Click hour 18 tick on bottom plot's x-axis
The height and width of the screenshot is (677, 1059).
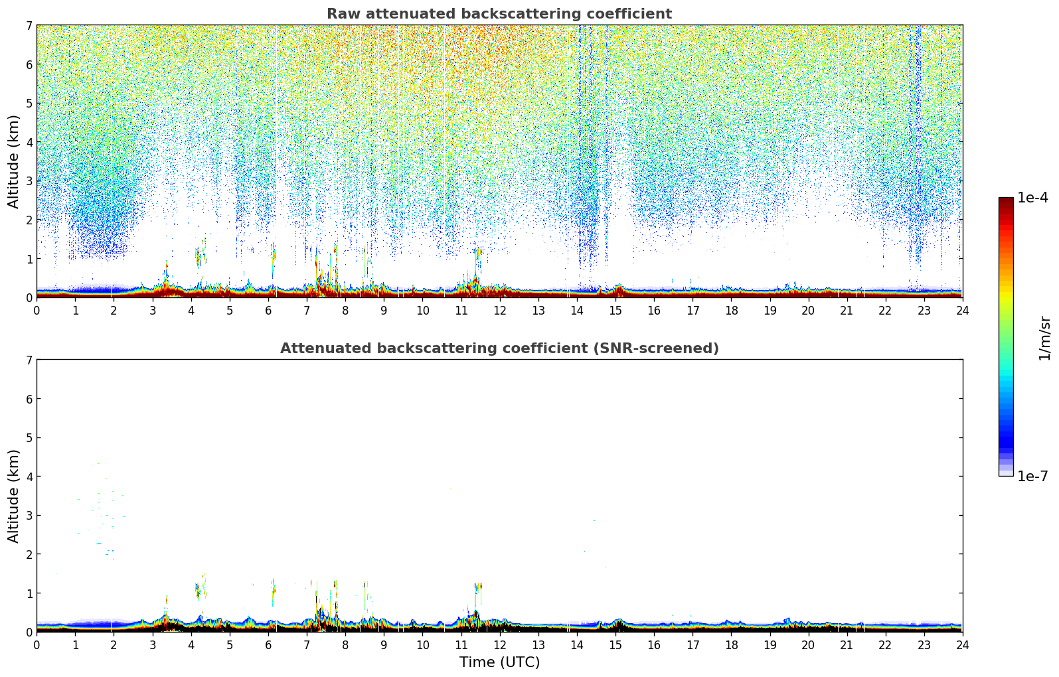731,644
